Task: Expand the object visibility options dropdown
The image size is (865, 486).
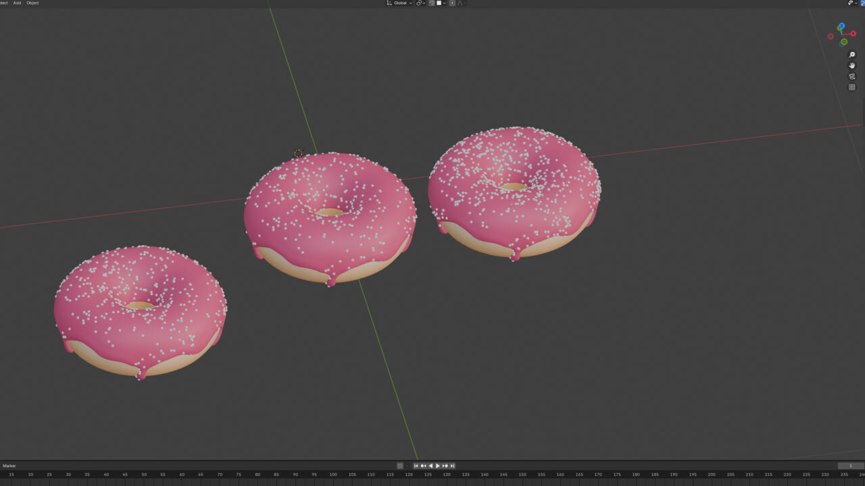Action: point(856,3)
